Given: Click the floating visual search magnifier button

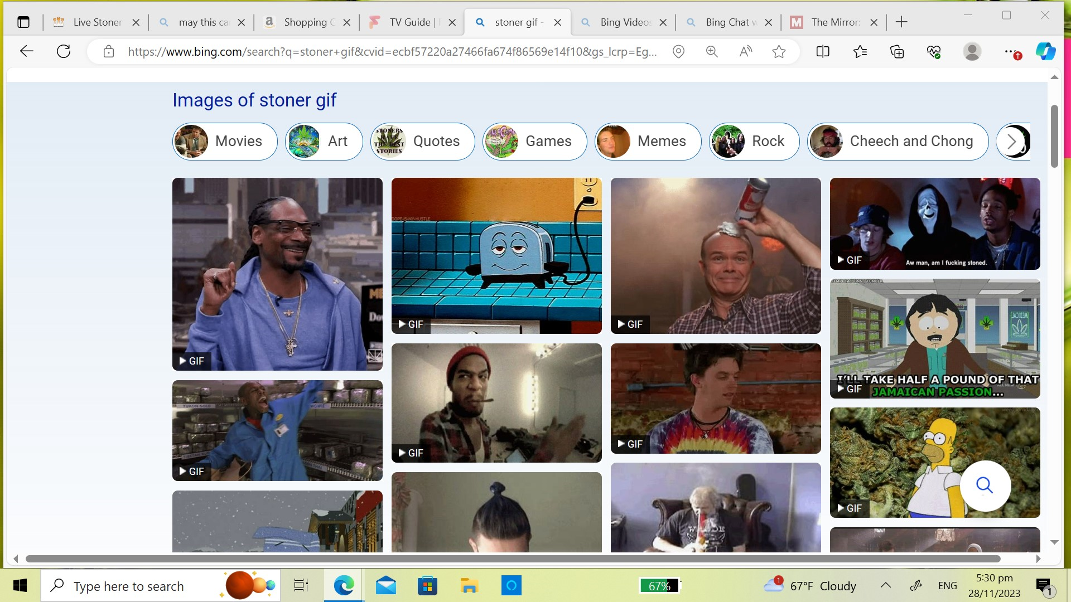Looking at the screenshot, I should coord(985,486).
